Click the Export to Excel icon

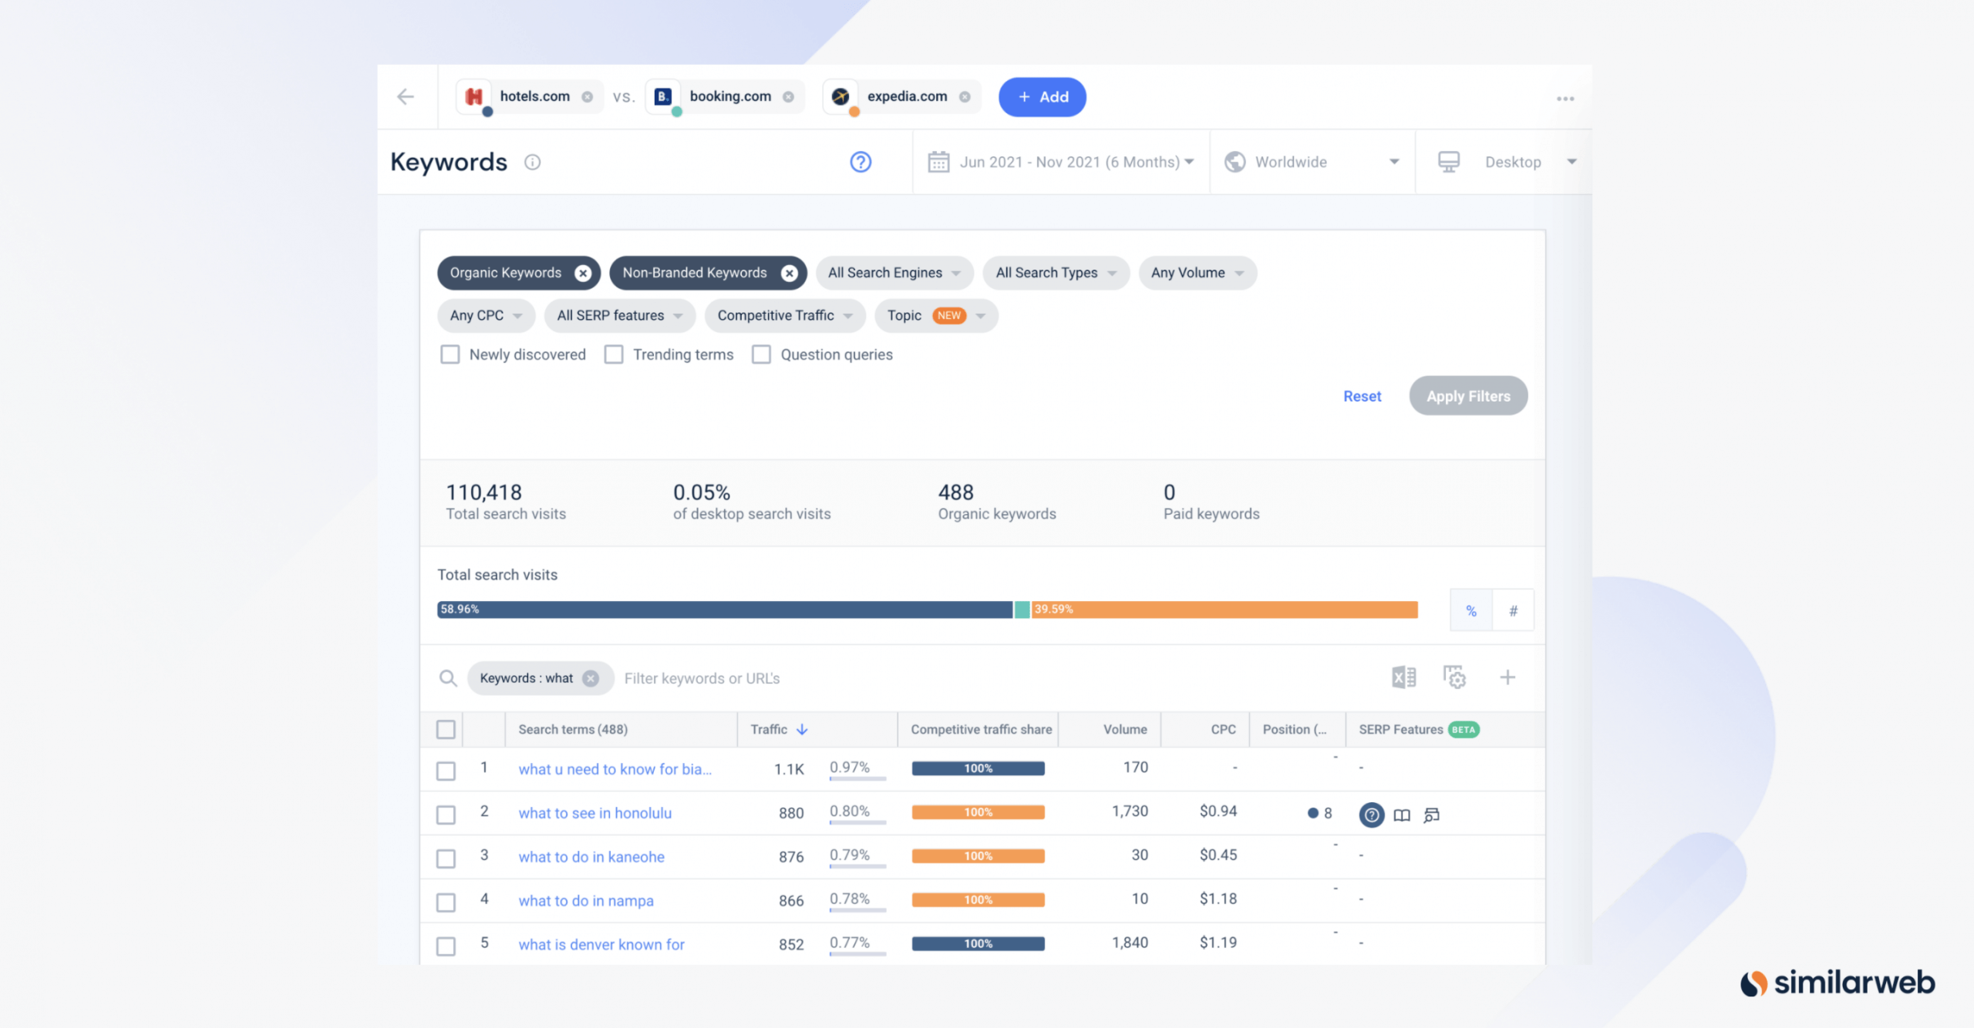click(1403, 677)
